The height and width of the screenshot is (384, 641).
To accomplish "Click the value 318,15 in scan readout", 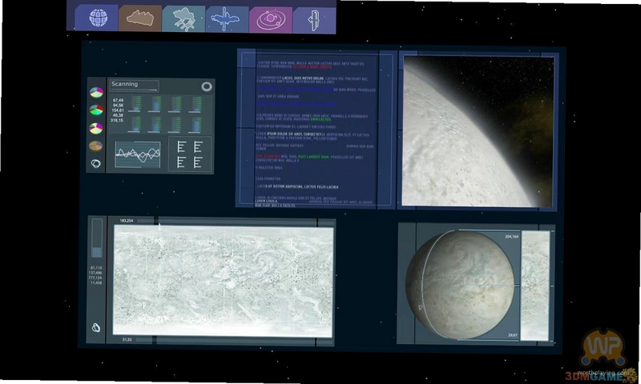I will point(116,120).
